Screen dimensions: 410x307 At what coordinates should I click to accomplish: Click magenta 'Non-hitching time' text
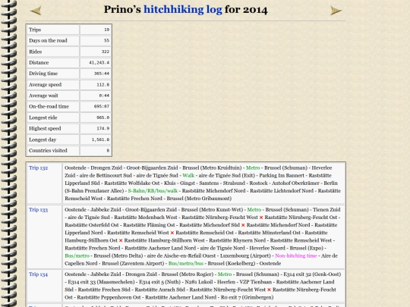click(x=296, y=256)
